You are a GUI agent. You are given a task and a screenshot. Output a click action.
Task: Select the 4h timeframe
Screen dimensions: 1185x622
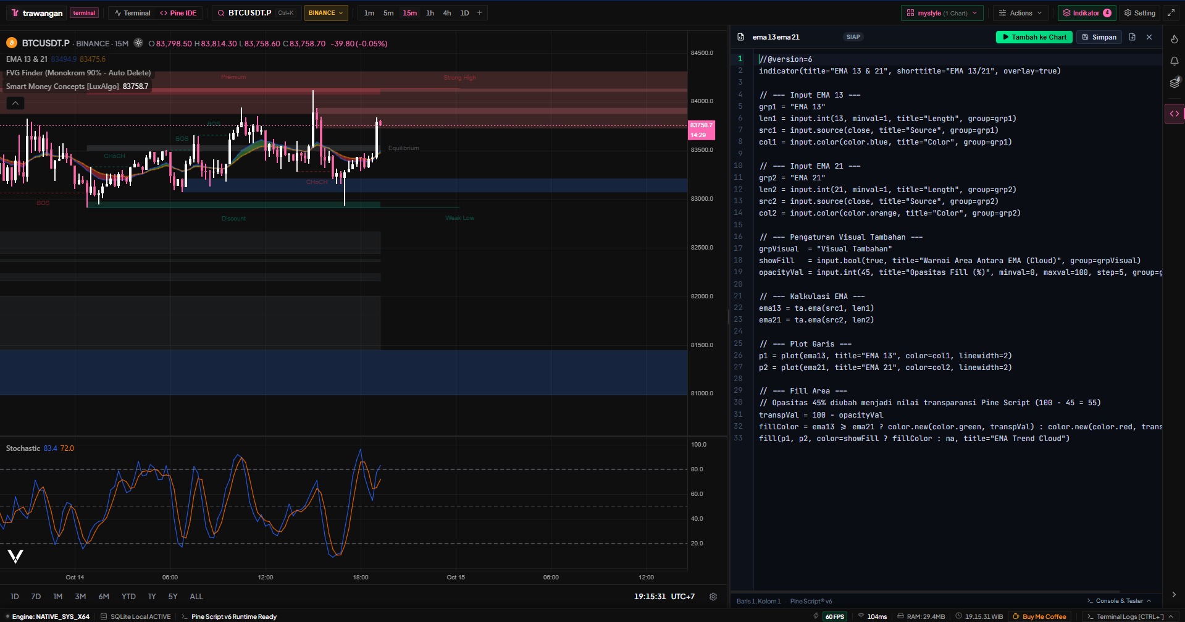click(447, 13)
